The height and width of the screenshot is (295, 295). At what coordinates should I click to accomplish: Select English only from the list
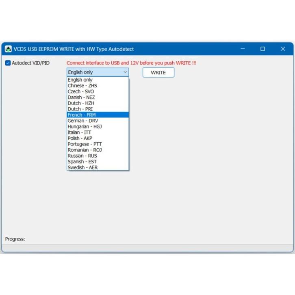80,80
